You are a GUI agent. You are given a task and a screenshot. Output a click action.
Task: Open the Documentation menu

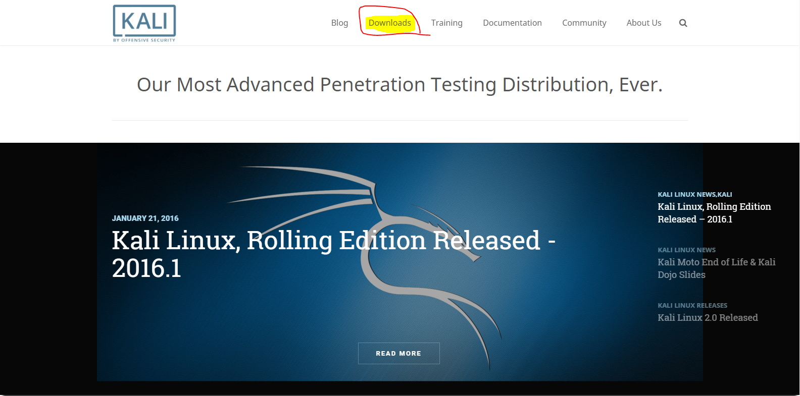tap(512, 23)
